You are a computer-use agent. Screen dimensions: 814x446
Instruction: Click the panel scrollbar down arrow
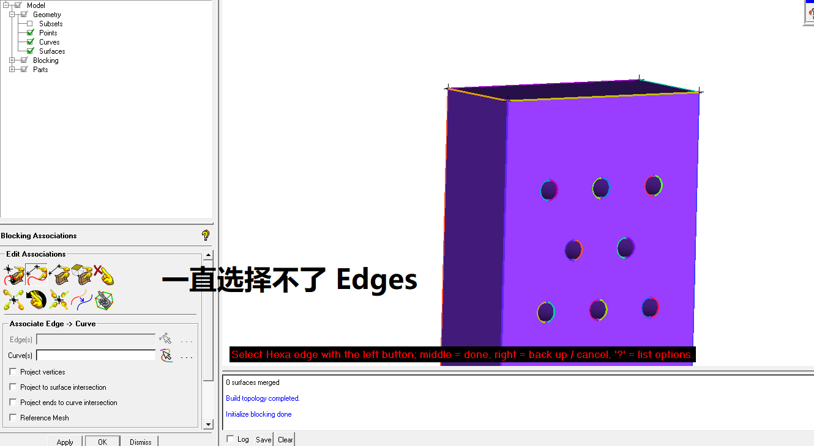pos(209,424)
